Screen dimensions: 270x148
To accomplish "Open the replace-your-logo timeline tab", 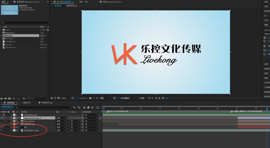I will (47, 102).
